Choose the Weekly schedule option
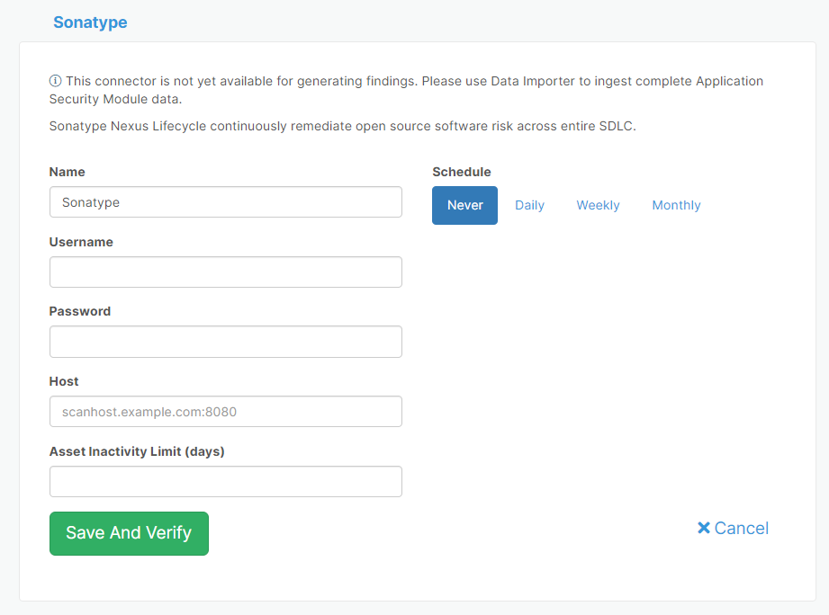Viewport: 829px width, 615px height. (598, 205)
